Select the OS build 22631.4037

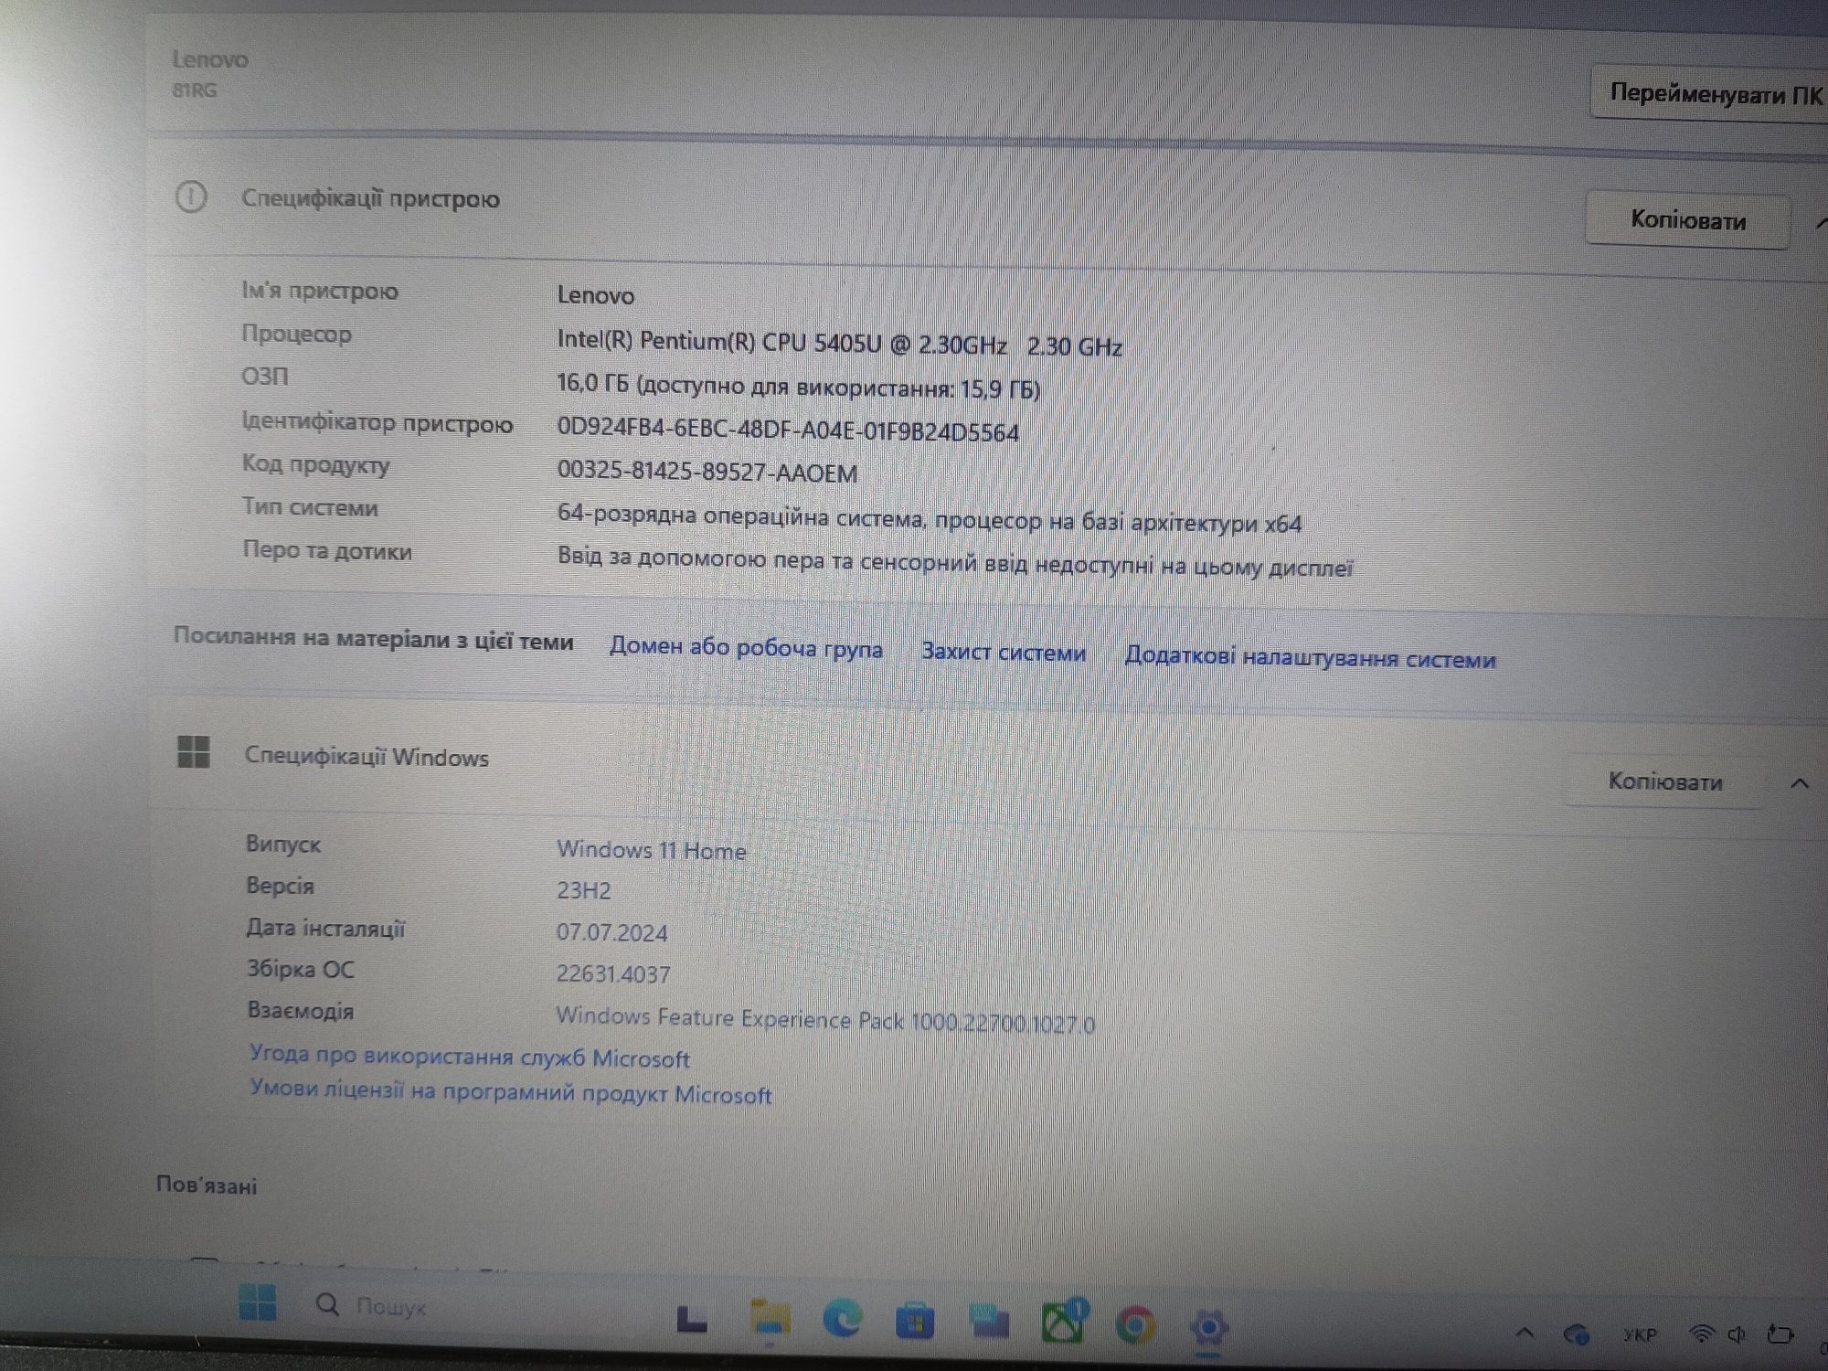pos(612,974)
